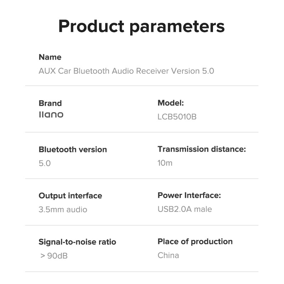Click the divider line between Name and Brand

[x=142, y=86]
